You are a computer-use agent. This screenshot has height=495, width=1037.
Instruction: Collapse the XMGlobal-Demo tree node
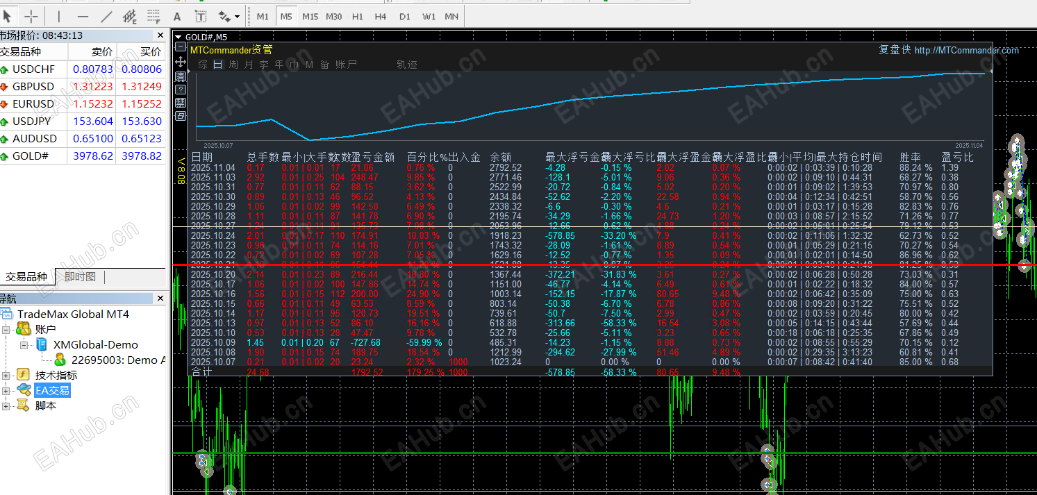24,344
